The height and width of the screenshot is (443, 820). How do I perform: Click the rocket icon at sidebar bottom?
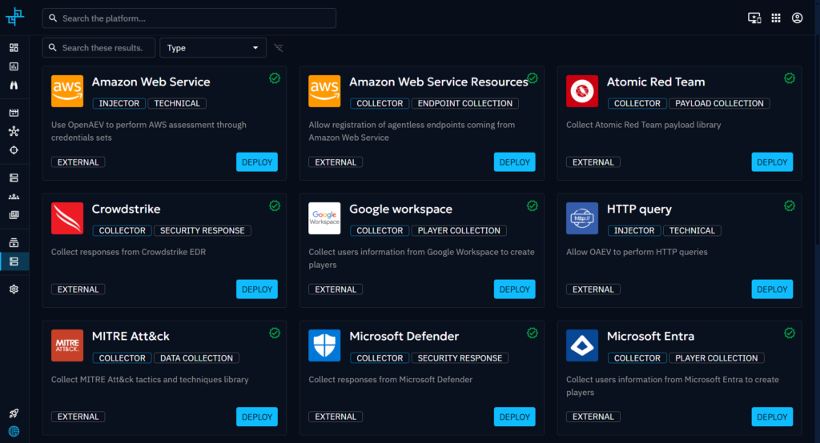pos(14,413)
